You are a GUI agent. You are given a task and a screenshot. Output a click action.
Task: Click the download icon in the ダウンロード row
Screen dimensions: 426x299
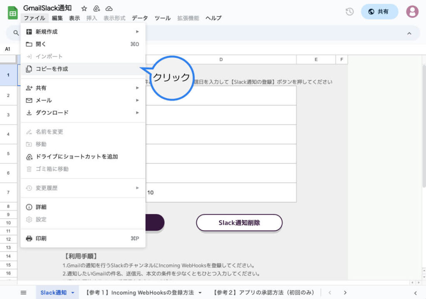click(x=29, y=113)
